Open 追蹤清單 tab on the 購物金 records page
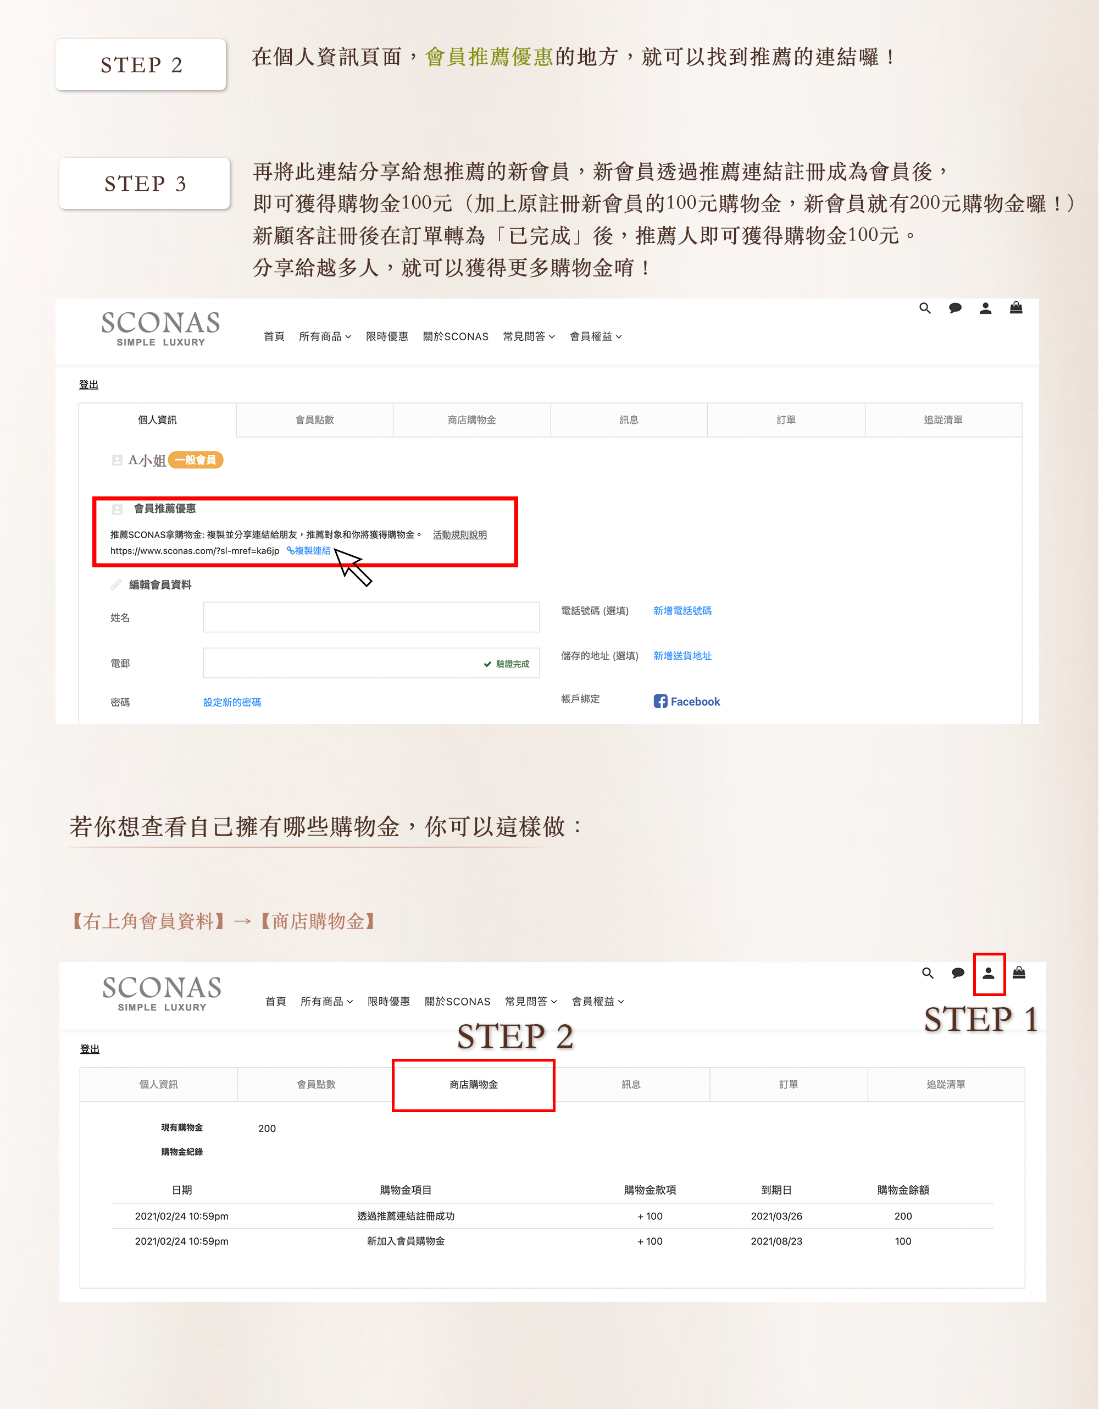This screenshot has height=1409, width=1099. [x=946, y=1085]
